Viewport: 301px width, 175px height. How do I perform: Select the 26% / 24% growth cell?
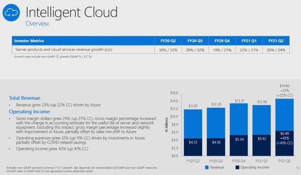pos(275,49)
